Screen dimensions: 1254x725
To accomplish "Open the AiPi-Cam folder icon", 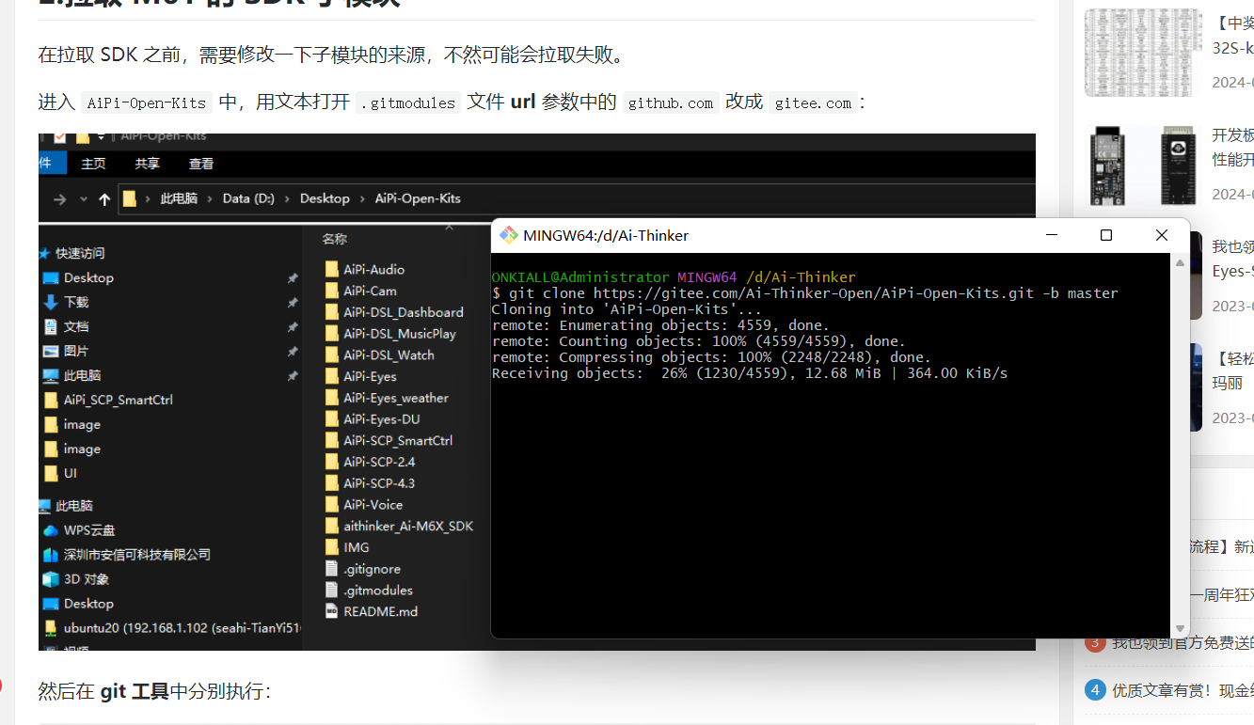I will pos(331,291).
